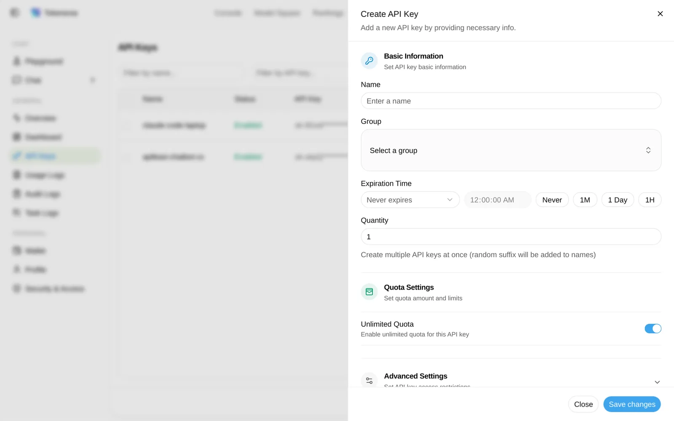Focus the Name input field

(511, 101)
